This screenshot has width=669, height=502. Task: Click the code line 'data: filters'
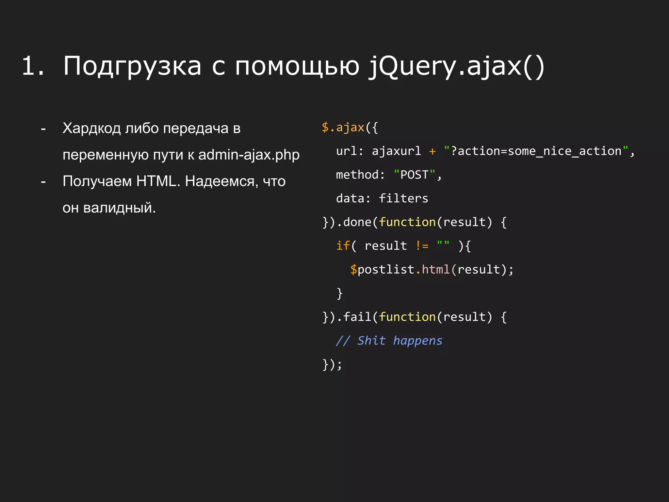(382, 198)
